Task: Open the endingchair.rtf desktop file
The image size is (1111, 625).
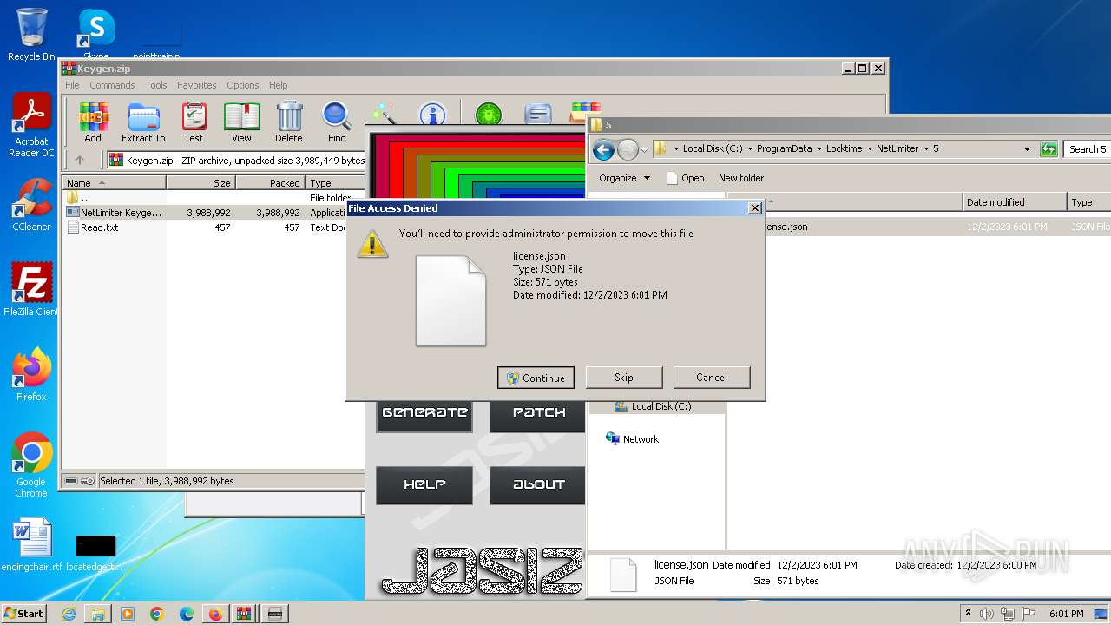Action: 32,546
